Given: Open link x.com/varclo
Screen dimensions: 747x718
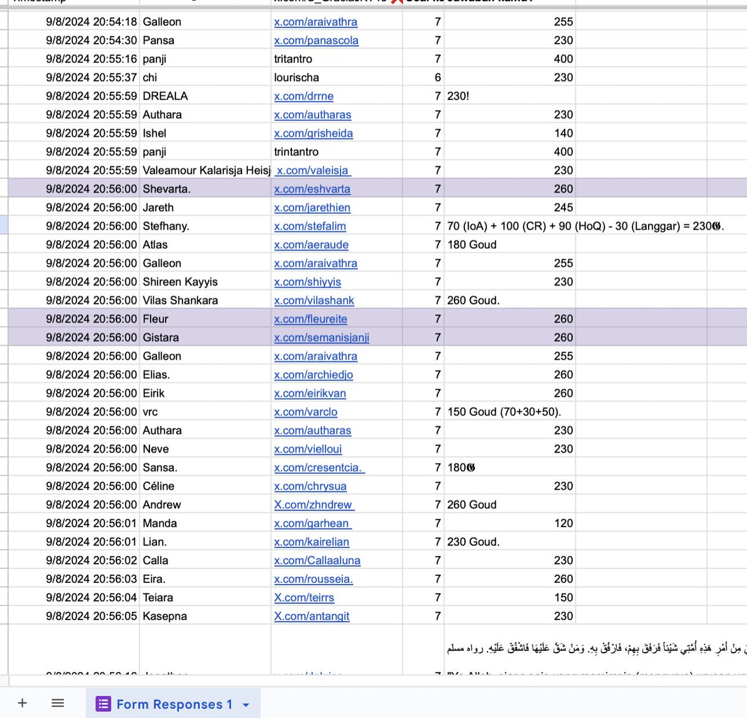Looking at the screenshot, I should click(306, 412).
